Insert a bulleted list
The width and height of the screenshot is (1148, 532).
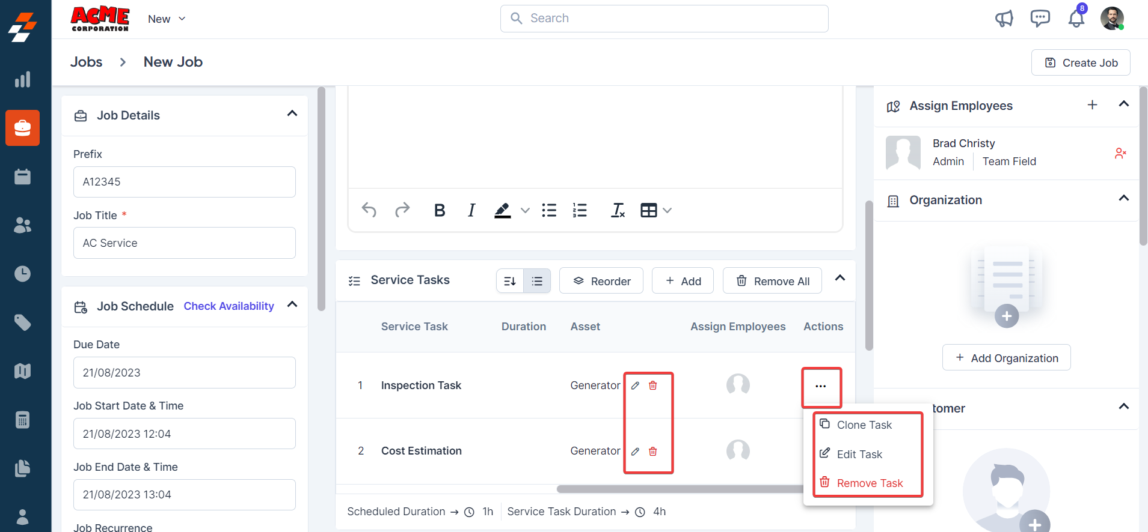[549, 210]
